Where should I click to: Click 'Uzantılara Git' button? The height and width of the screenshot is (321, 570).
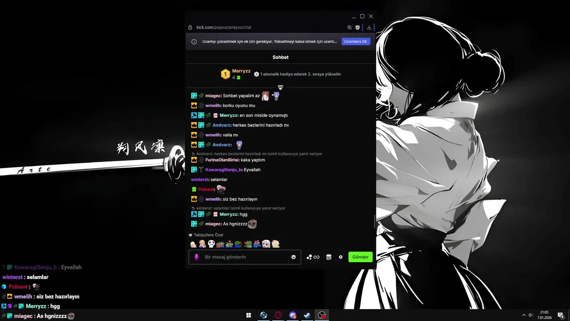[356, 41]
